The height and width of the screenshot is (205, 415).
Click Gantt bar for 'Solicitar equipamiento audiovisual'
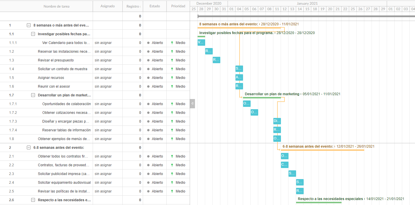coord(300,182)
